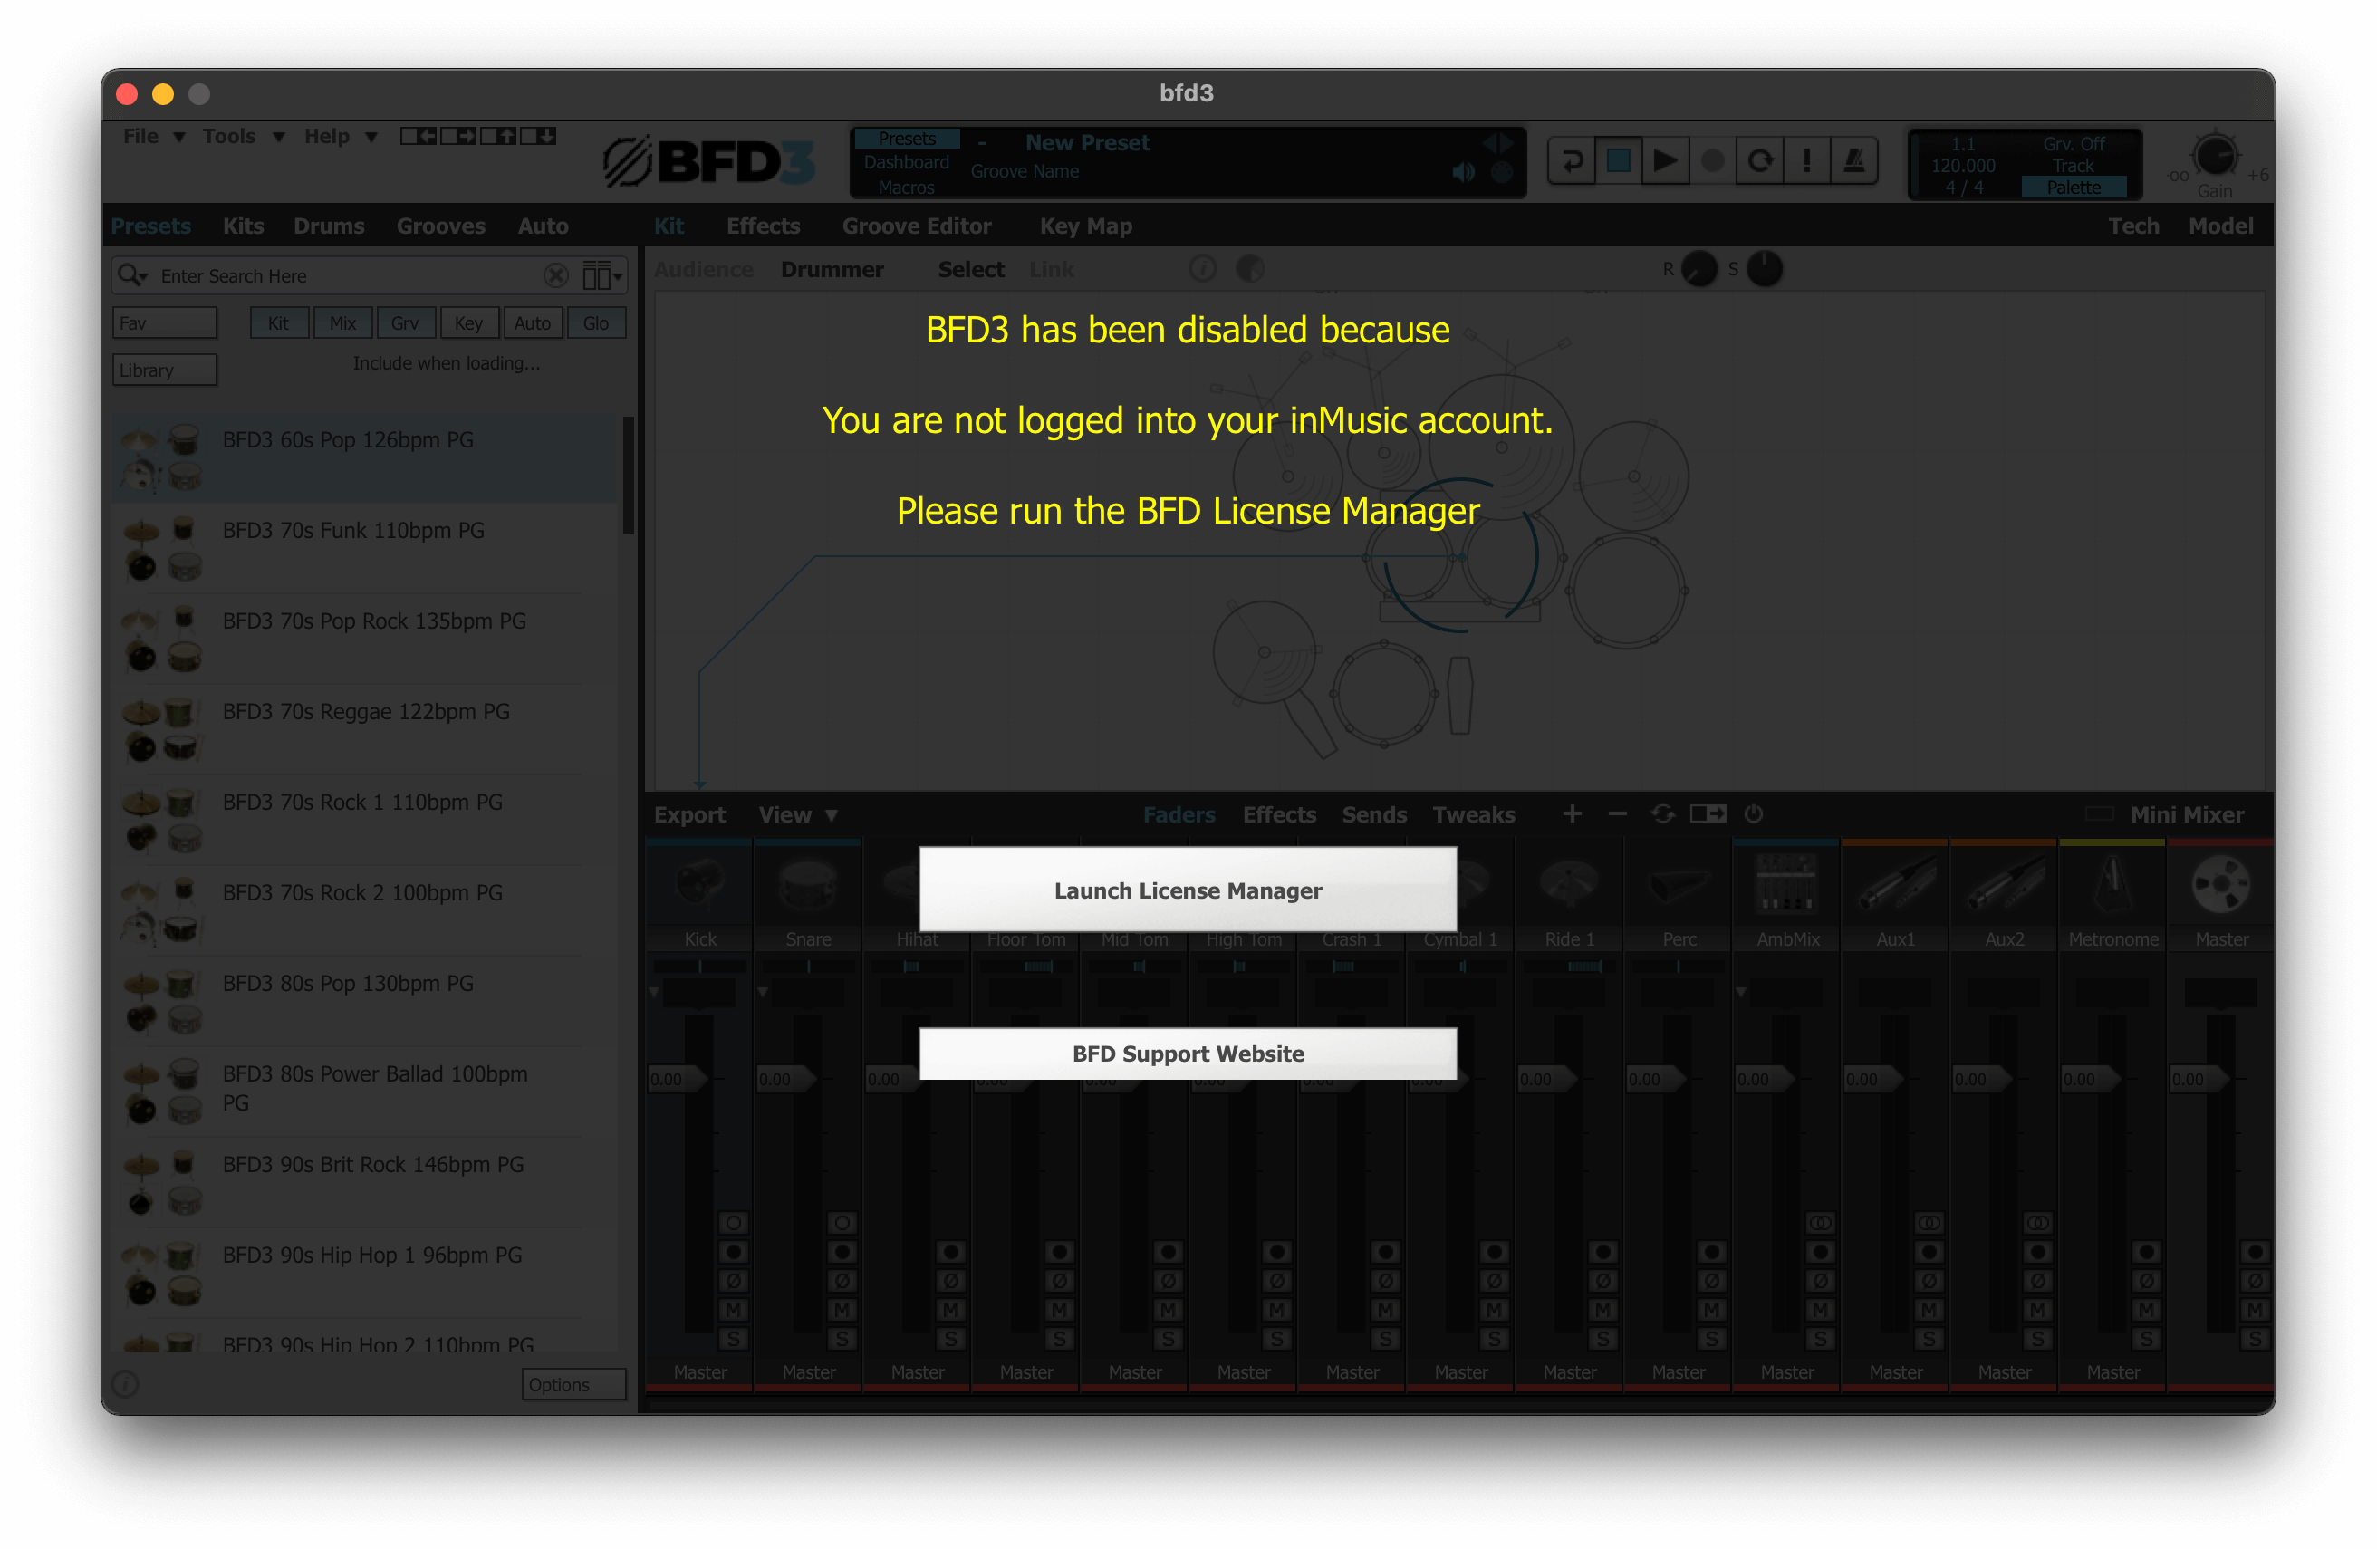The image size is (2377, 1549).
Task: Click the kit view info icon
Action: tap(1204, 269)
